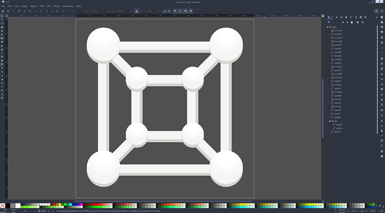Click Select All objects icon
This screenshot has height=213, width=385.
pos(3,11)
